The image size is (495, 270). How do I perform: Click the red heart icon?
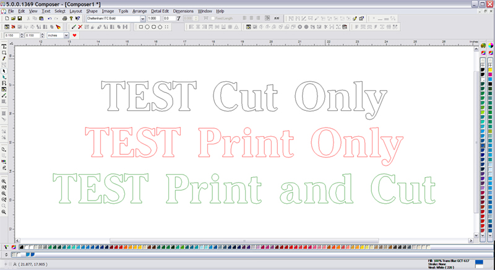(74, 35)
